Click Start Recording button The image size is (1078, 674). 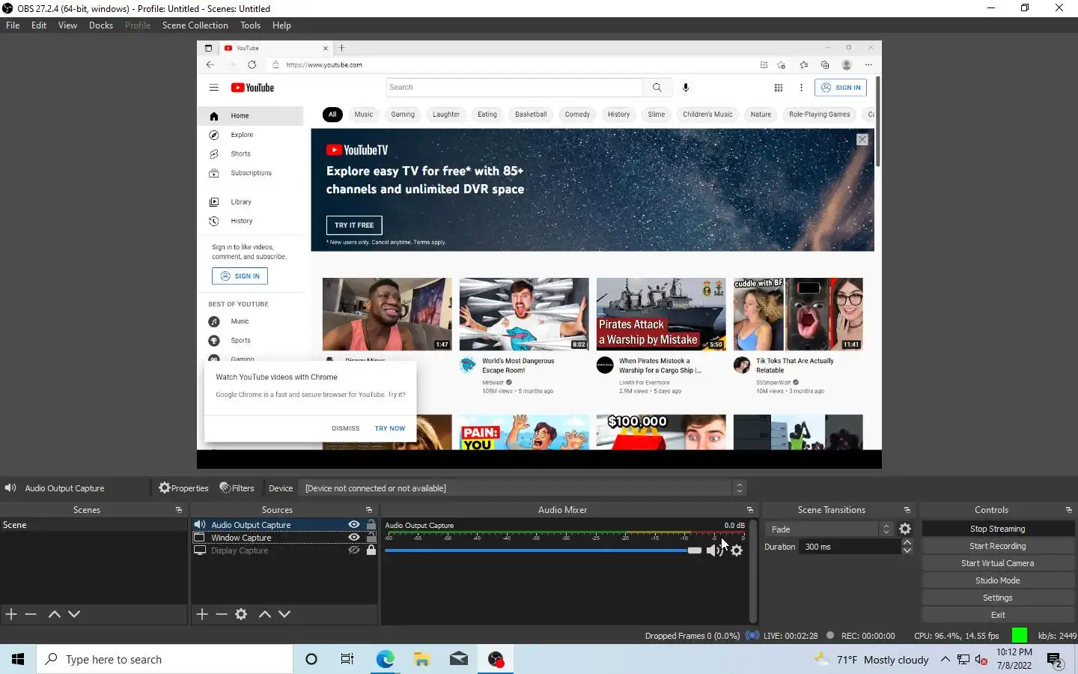click(998, 546)
